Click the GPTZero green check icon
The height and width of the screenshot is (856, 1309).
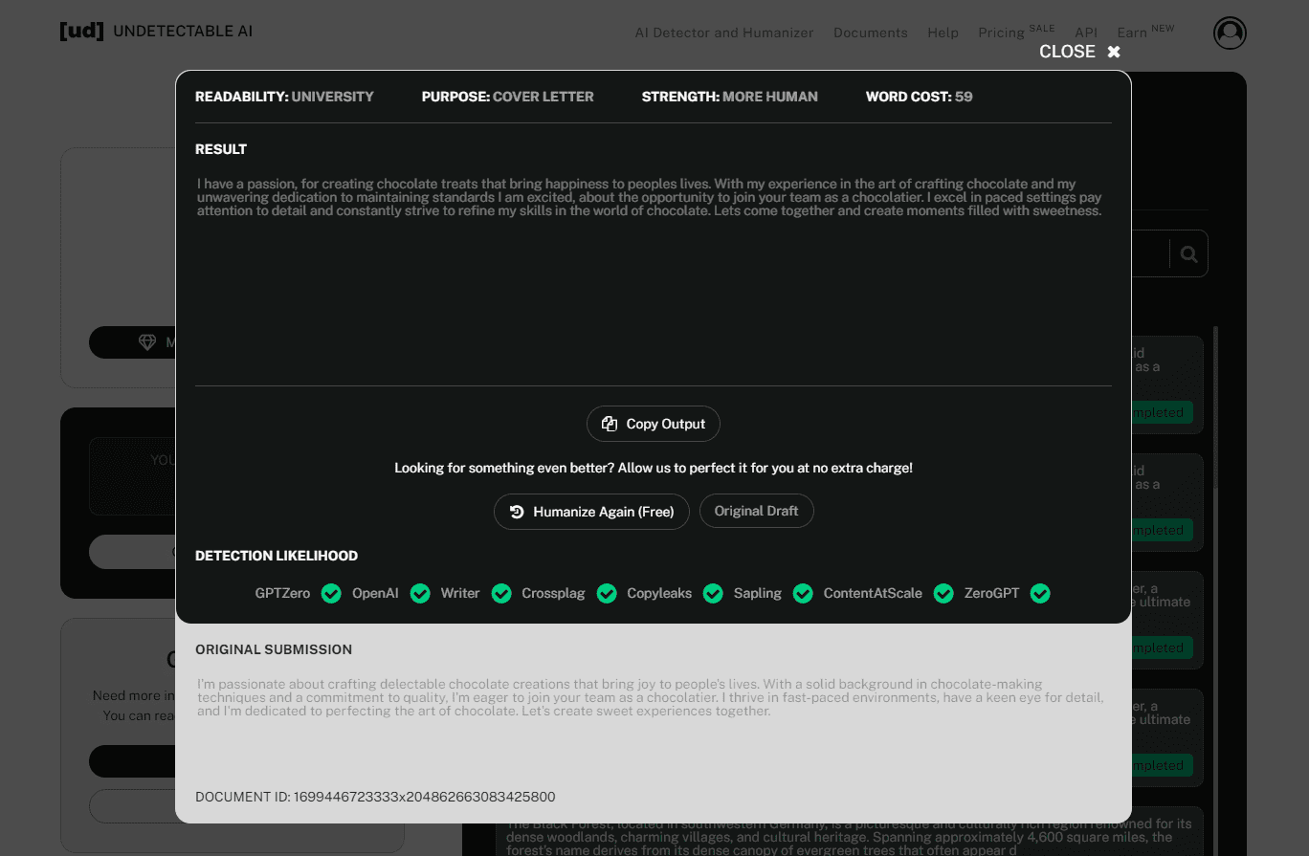coord(331,594)
